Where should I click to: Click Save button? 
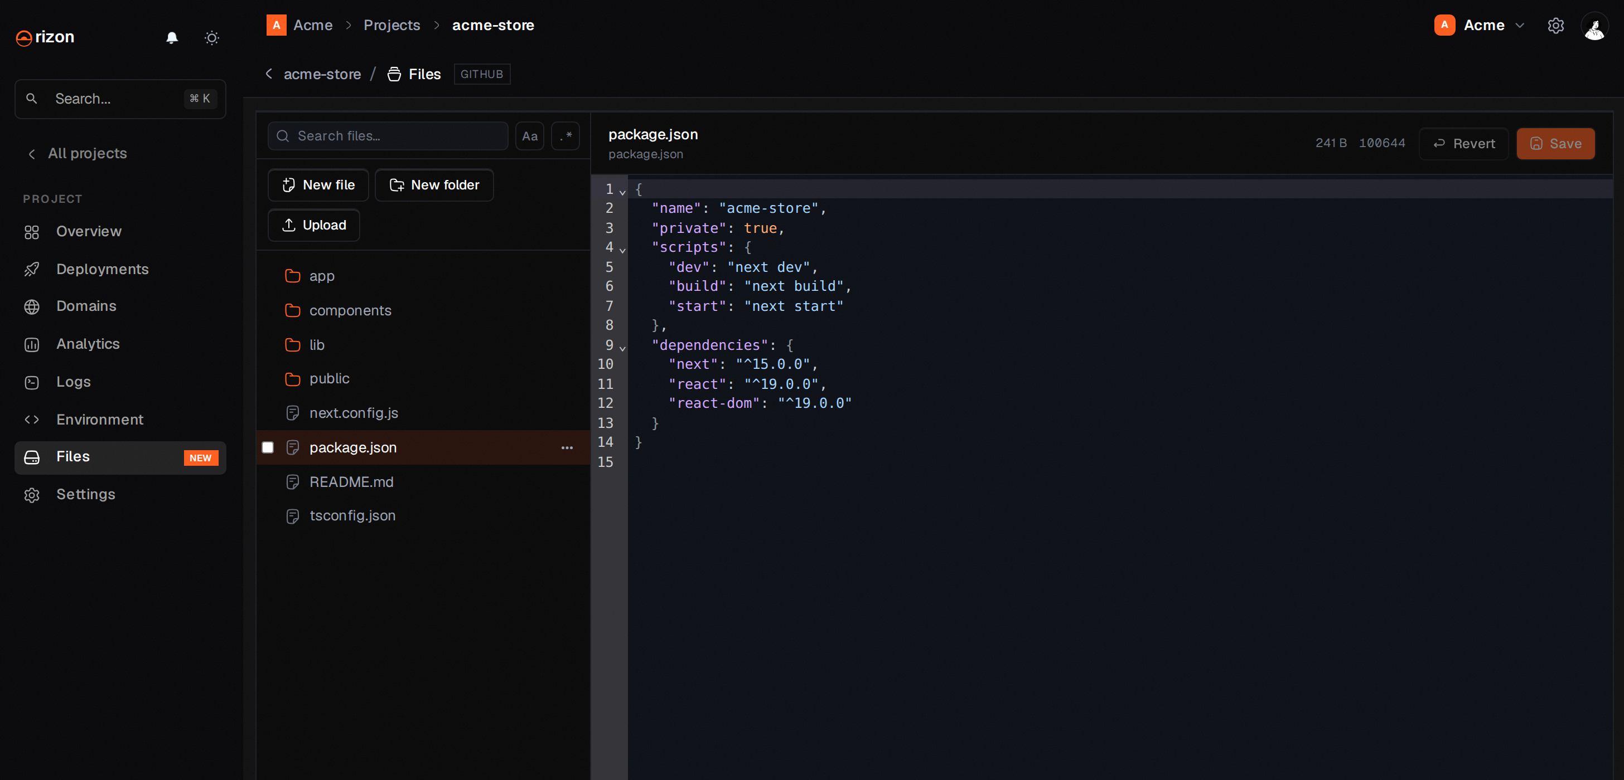pos(1555,144)
